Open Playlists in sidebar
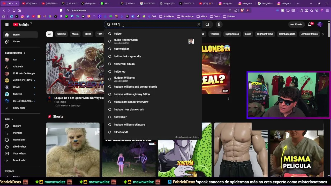The image size is (331, 186). [x=21, y=133]
